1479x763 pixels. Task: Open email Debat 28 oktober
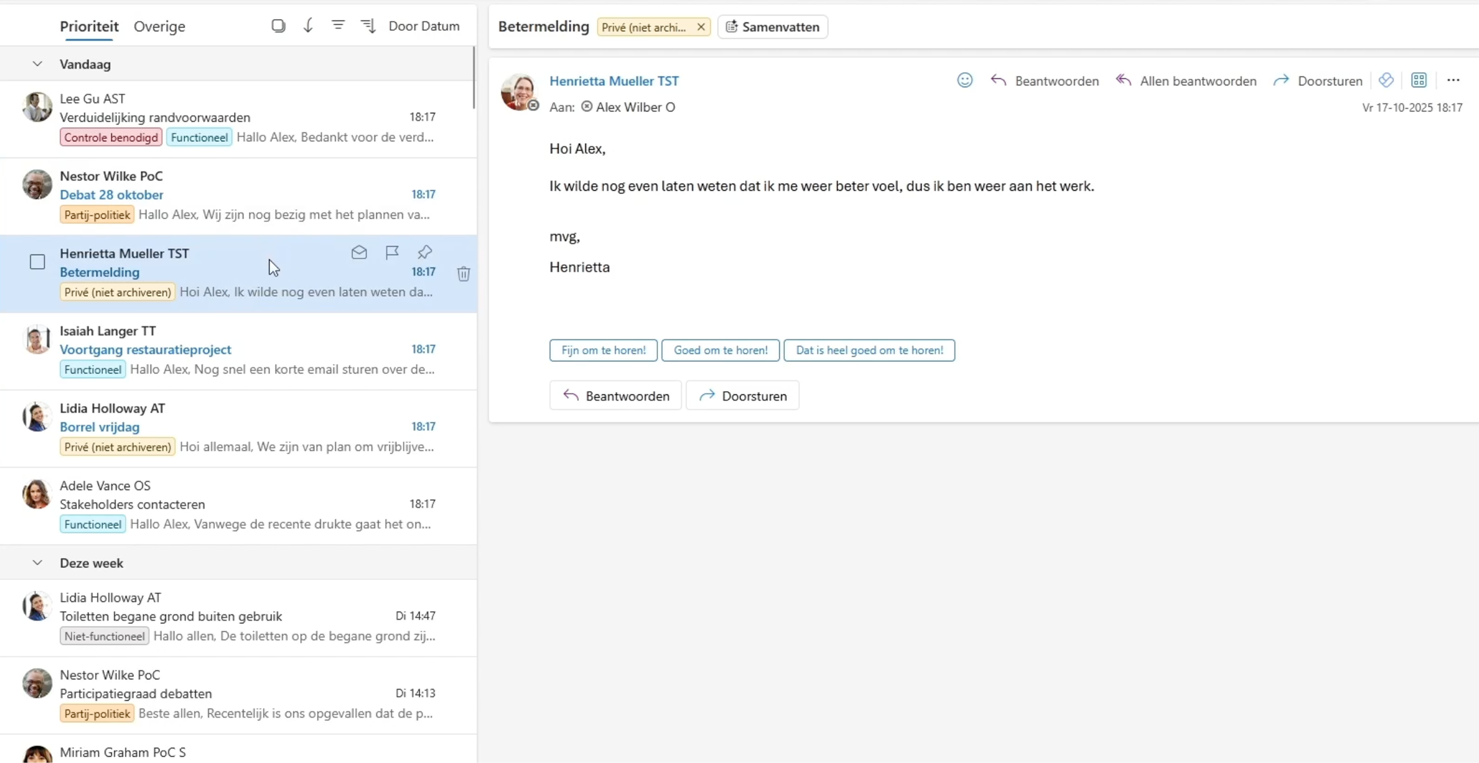tap(238, 196)
